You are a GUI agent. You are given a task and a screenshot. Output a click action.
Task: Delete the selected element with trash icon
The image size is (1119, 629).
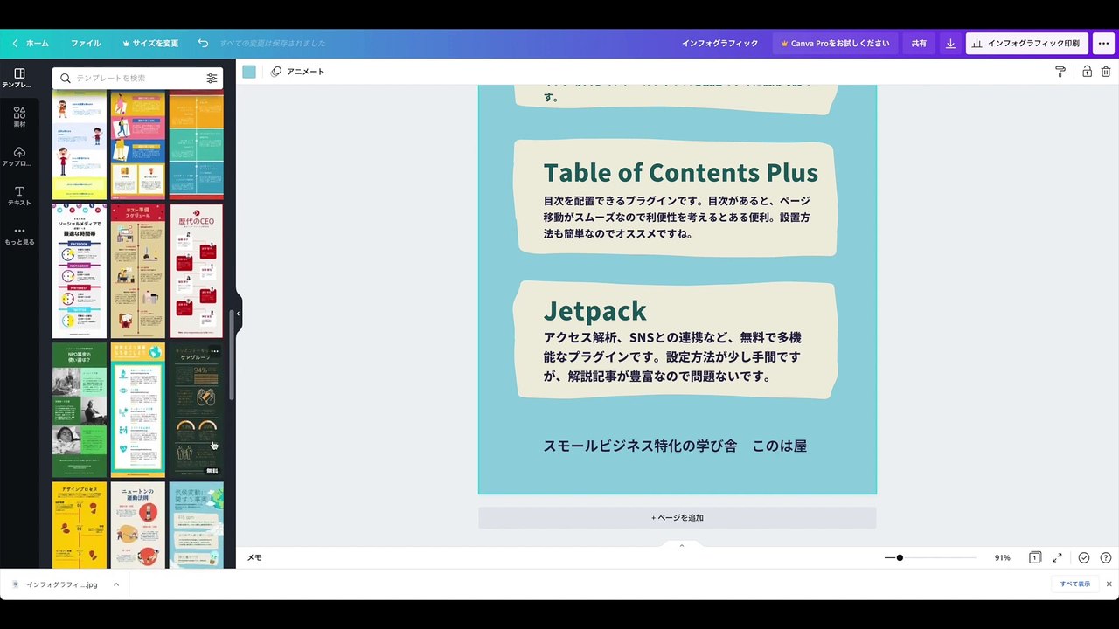point(1107,72)
